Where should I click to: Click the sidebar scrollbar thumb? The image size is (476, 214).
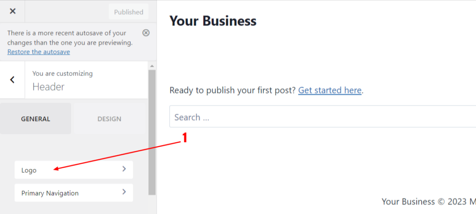click(x=152, y=132)
